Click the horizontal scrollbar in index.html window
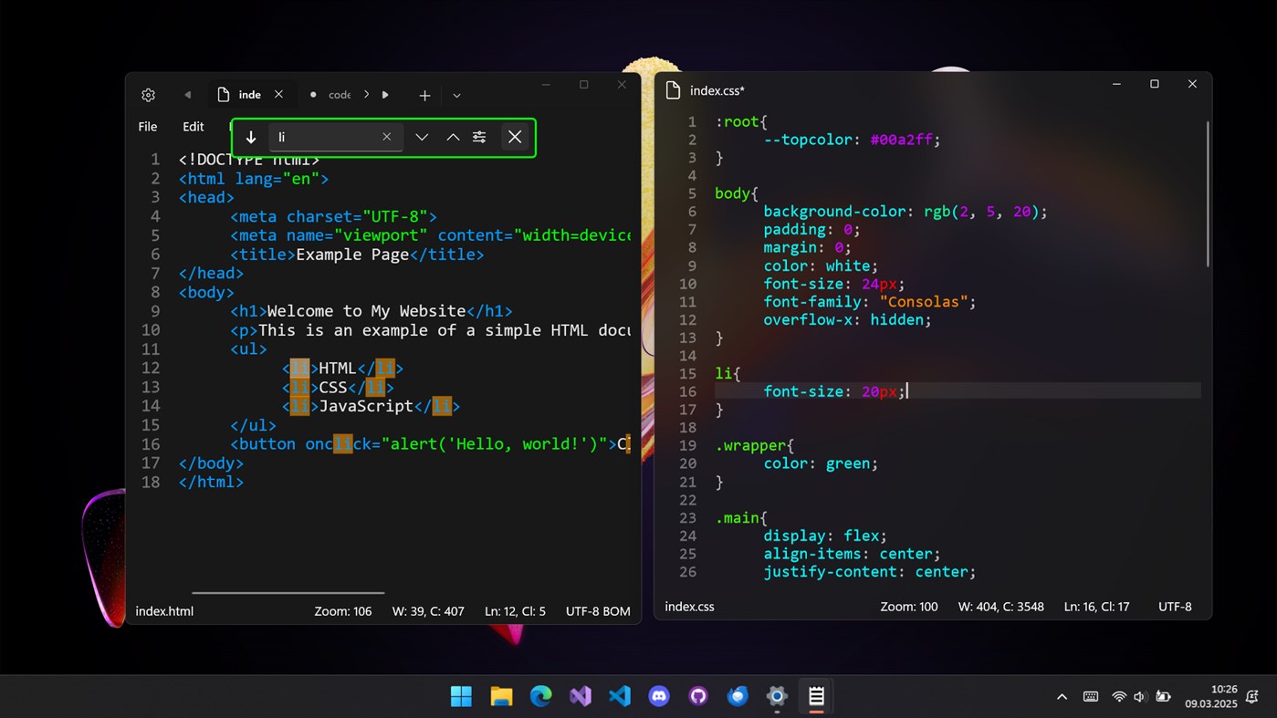Image resolution: width=1277 pixels, height=718 pixels. coord(288,593)
